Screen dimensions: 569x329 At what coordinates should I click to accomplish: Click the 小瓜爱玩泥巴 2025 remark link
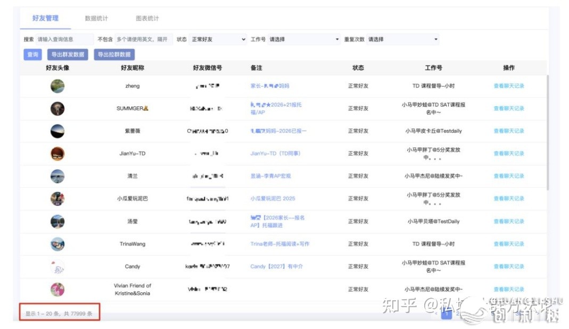click(273, 199)
